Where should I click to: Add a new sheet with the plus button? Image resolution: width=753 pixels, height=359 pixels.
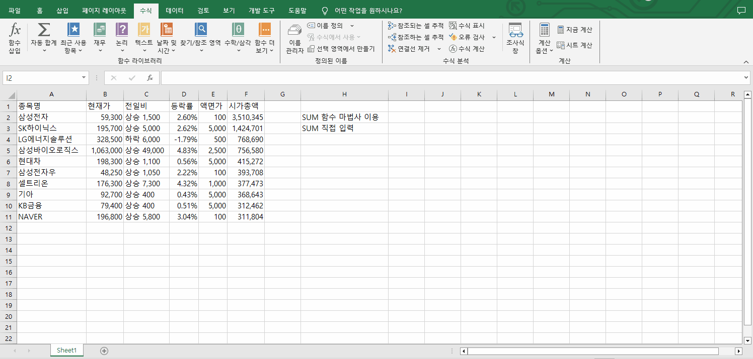(x=104, y=350)
